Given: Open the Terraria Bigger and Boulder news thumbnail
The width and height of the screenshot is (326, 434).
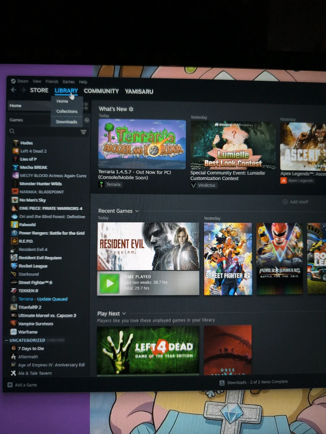Looking at the screenshot, I should 142,144.
